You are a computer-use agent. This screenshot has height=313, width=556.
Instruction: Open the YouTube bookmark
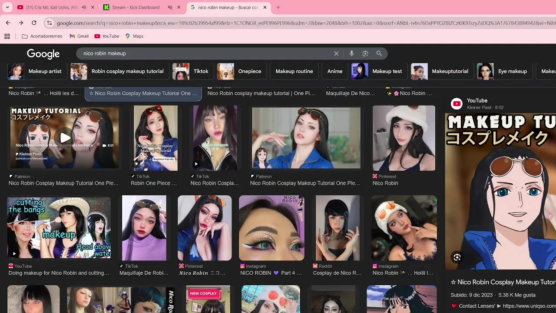click(107, 36)
